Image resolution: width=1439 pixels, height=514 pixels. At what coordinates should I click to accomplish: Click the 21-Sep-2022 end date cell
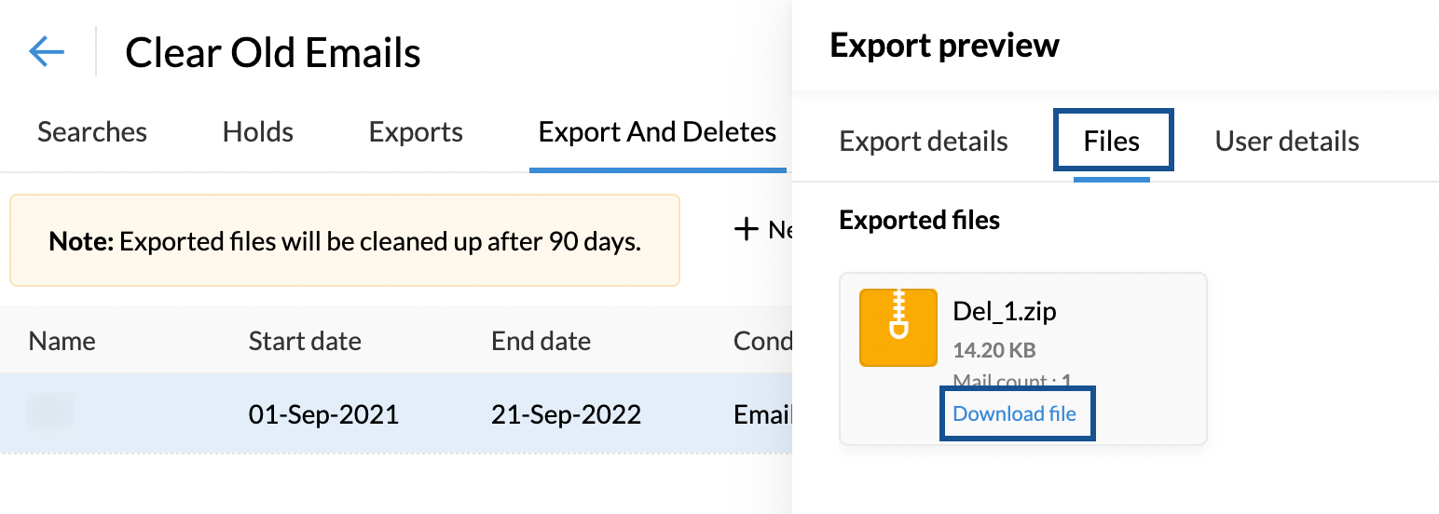click(566, 414)
